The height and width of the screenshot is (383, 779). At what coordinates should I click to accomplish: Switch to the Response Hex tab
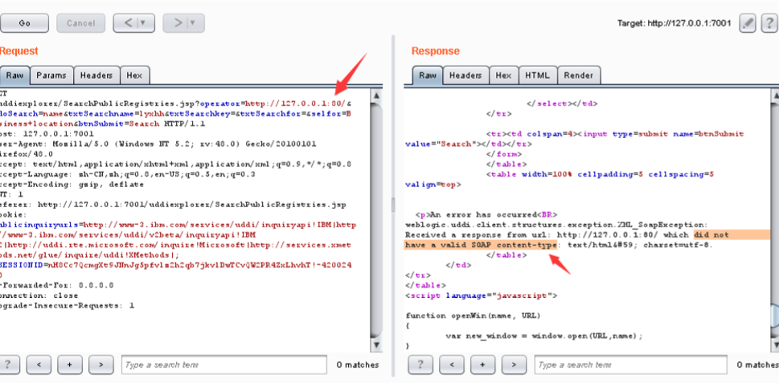click(x=503, y=75)
